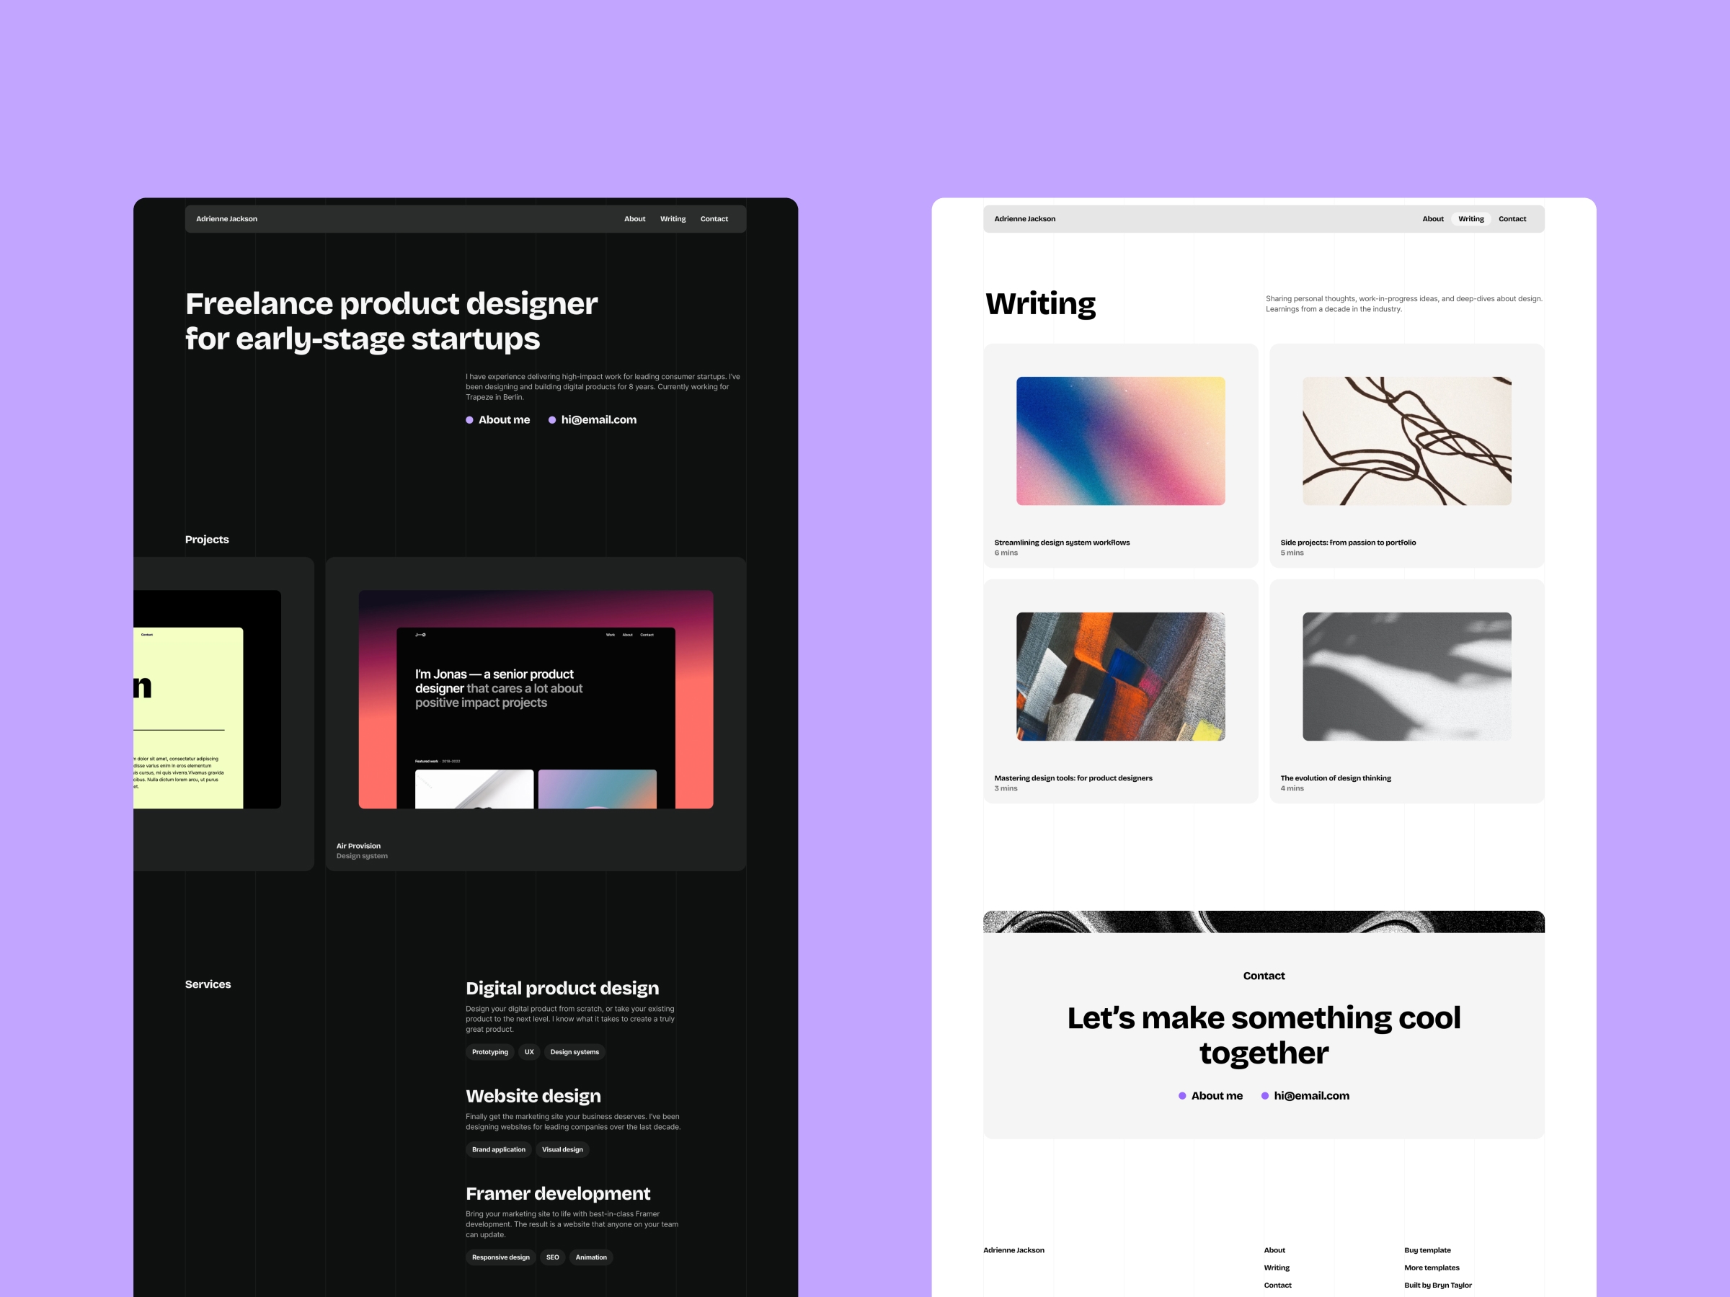Click the Contact navigation link (dark site)

tap(714, 218)
